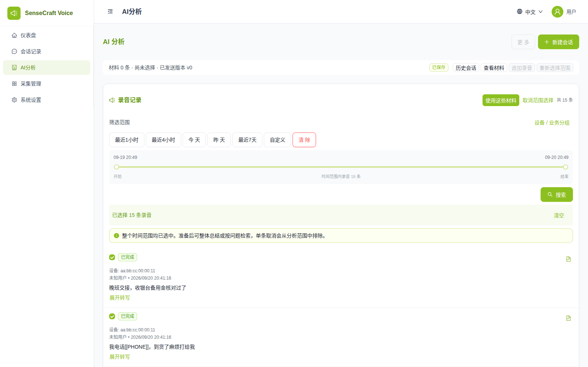Open 设备 / 业务分组 filter
The height and width of the screenshot is (367, 588).
552,123
